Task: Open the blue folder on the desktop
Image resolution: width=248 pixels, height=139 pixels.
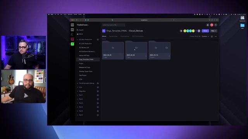Action: point(242,26)
